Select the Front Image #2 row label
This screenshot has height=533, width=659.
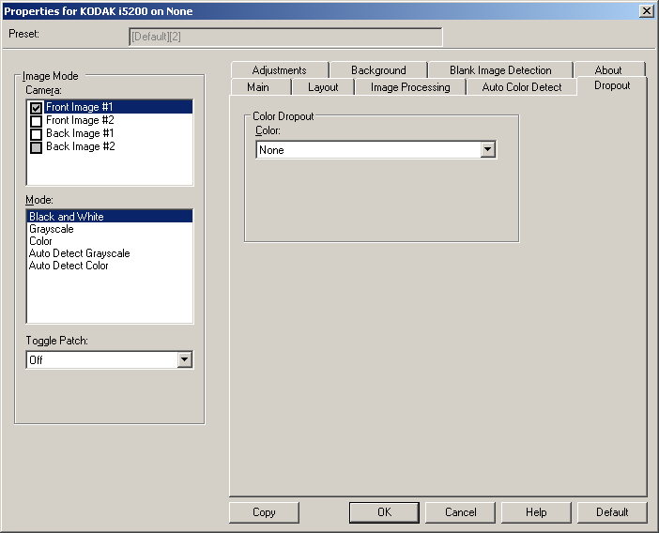[x=80, y=120]
